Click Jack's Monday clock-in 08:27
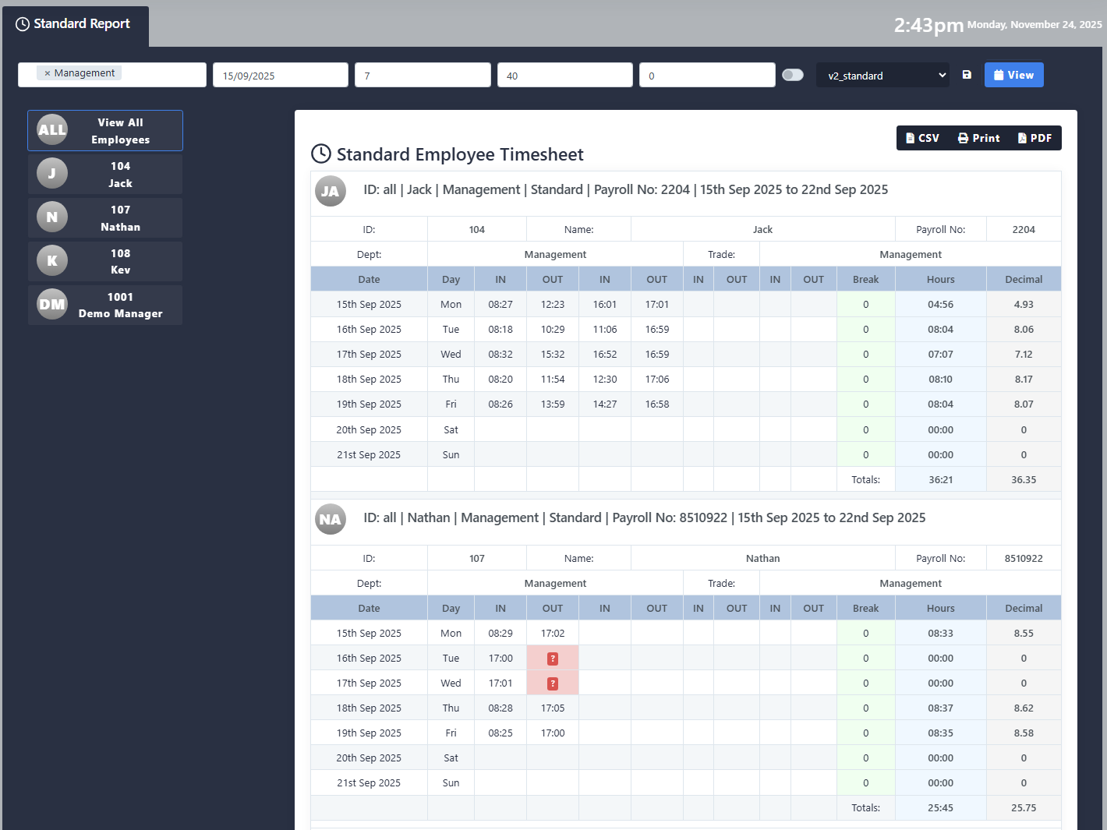 500,304
